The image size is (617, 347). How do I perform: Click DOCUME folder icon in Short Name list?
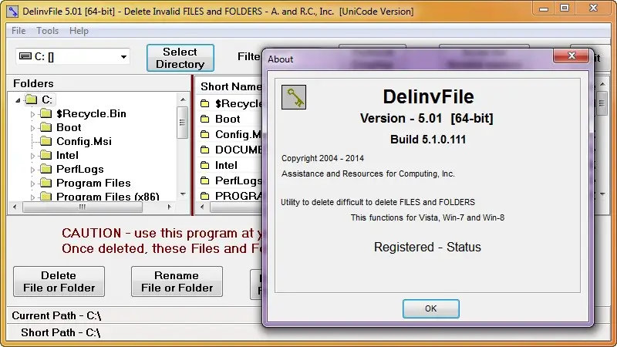pyautogui.click(x=204, y=150)
